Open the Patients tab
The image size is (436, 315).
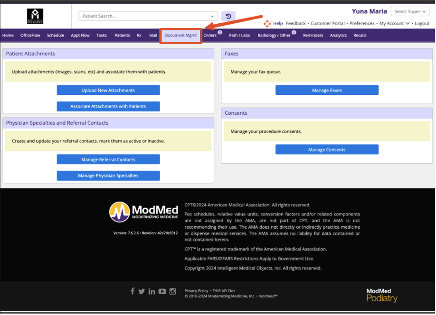point(122,35)
